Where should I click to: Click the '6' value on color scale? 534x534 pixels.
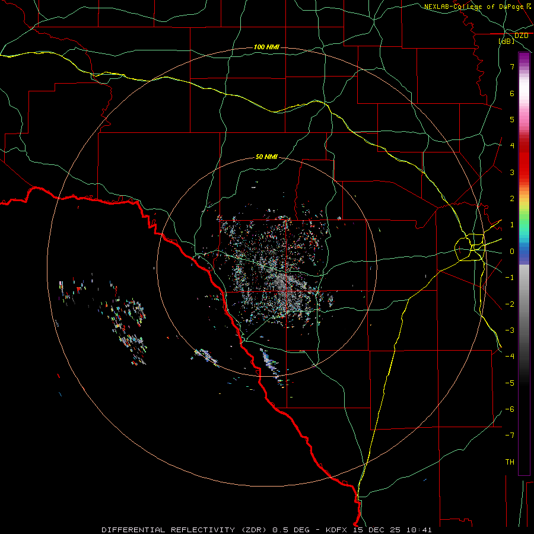pyautogui.click(x=512, y=93)
